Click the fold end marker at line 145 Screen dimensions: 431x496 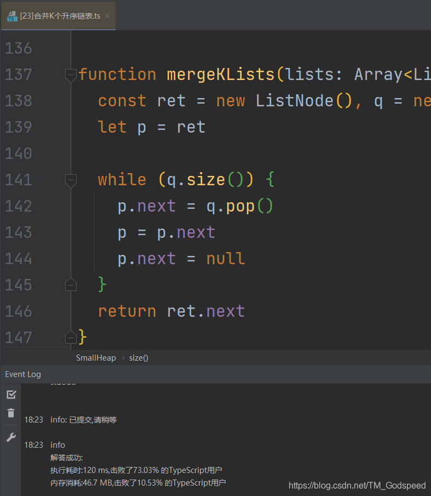click(x=71, y=284)
